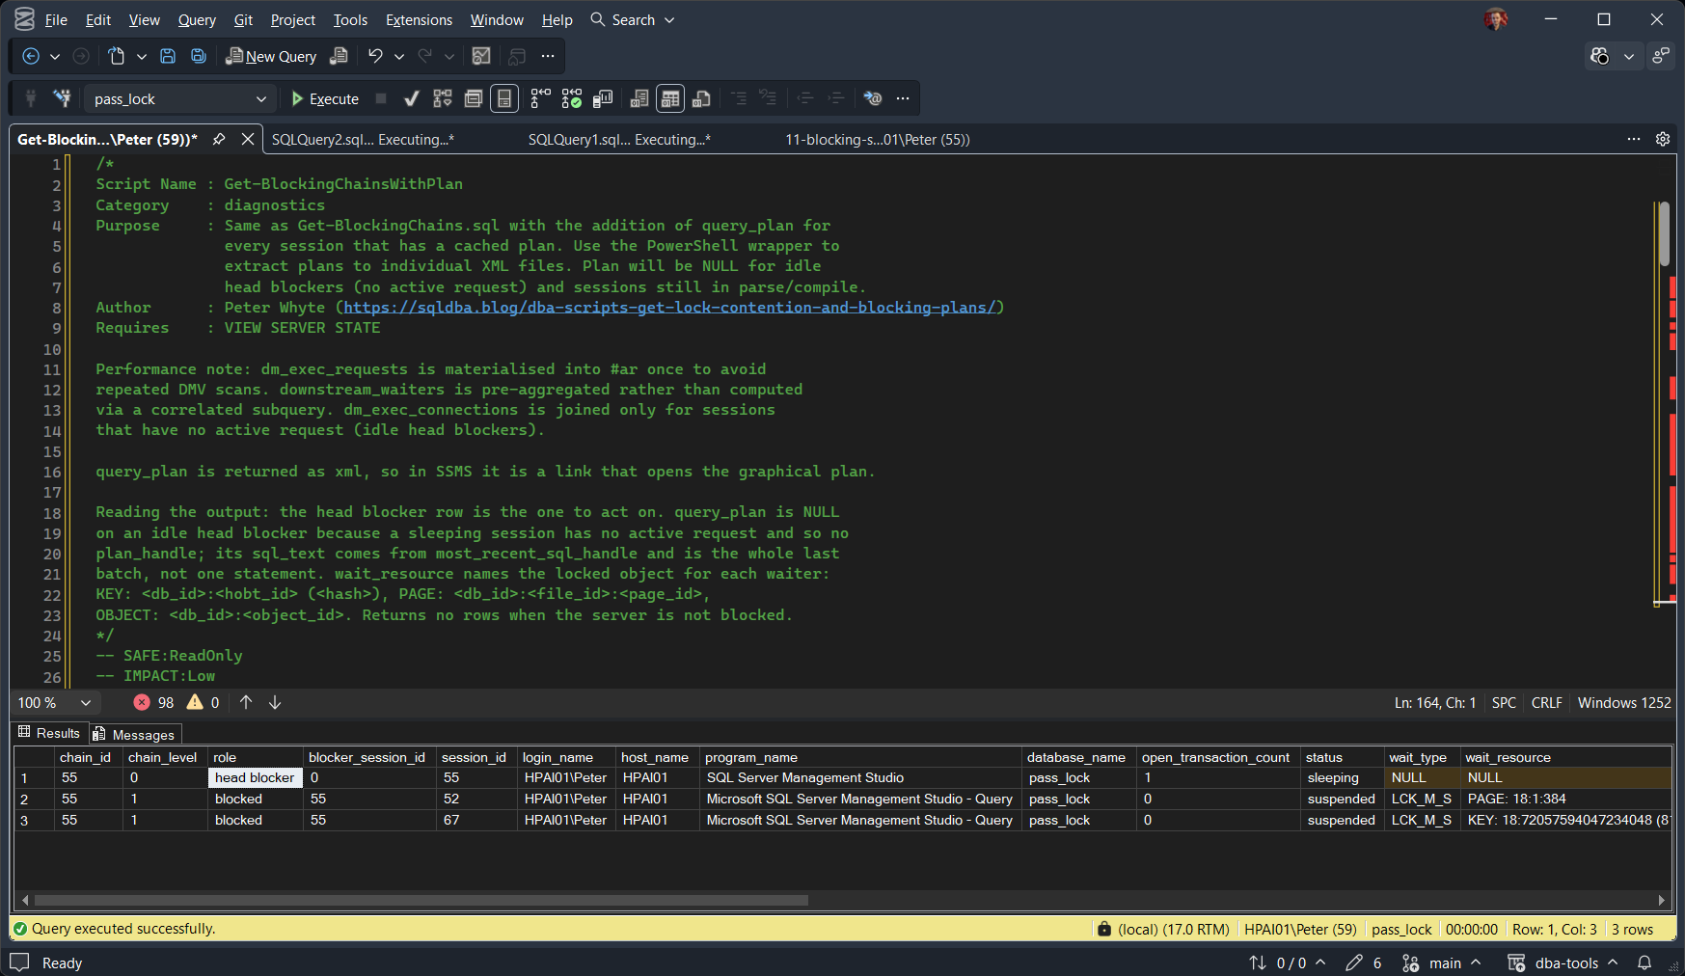The image size is (1685, 976).
Task: Click the pin icon on Get-Blockin tab
Action: (x=219, y=139)
